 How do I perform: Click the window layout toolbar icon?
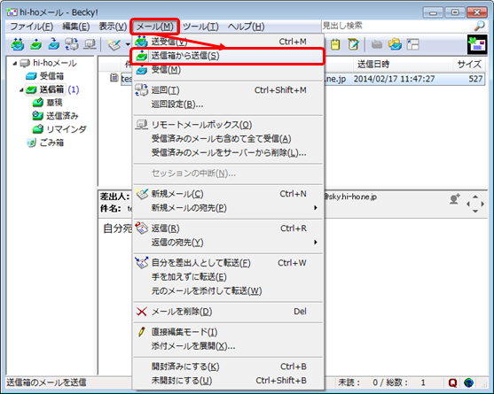coord(412,44)
